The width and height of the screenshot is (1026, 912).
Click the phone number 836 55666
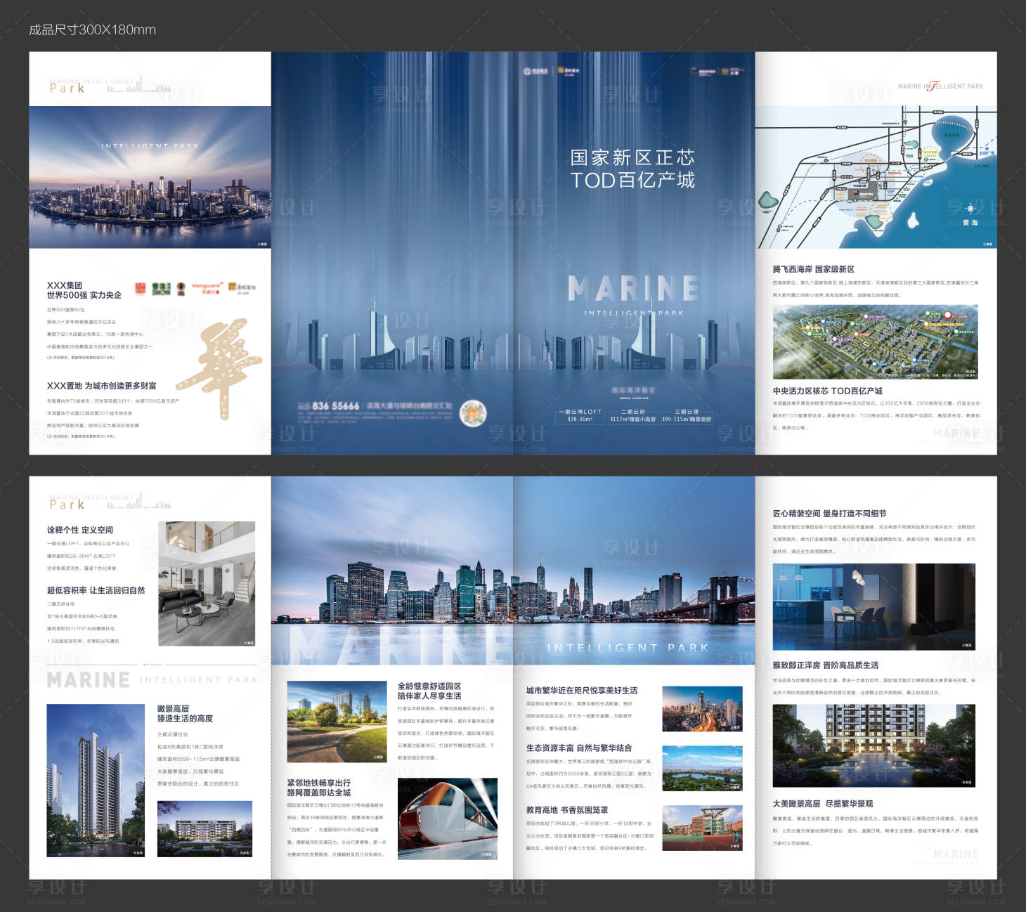[x=335, y=406]
